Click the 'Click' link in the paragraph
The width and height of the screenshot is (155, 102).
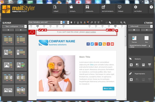click(x=92, y=65)
